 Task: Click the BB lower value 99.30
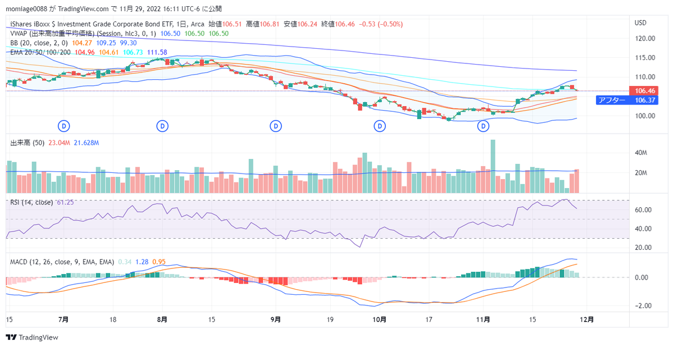(129, 43)
